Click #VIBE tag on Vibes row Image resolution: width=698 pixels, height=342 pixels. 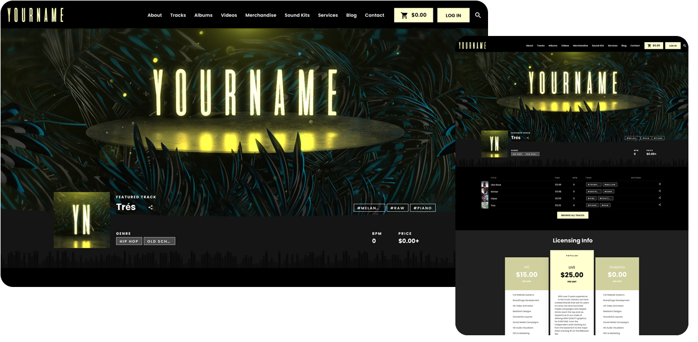[591, 198]
